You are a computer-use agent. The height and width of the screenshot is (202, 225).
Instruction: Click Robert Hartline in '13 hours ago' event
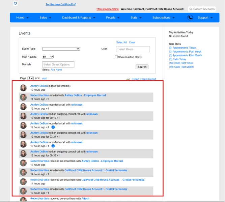(x=39, y=161)
